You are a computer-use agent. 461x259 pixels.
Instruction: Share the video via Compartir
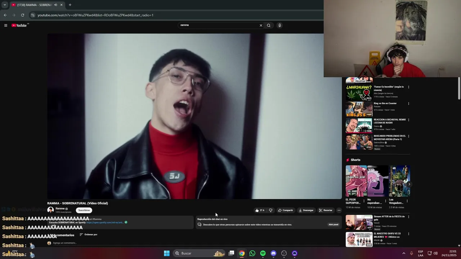[285, 210]
